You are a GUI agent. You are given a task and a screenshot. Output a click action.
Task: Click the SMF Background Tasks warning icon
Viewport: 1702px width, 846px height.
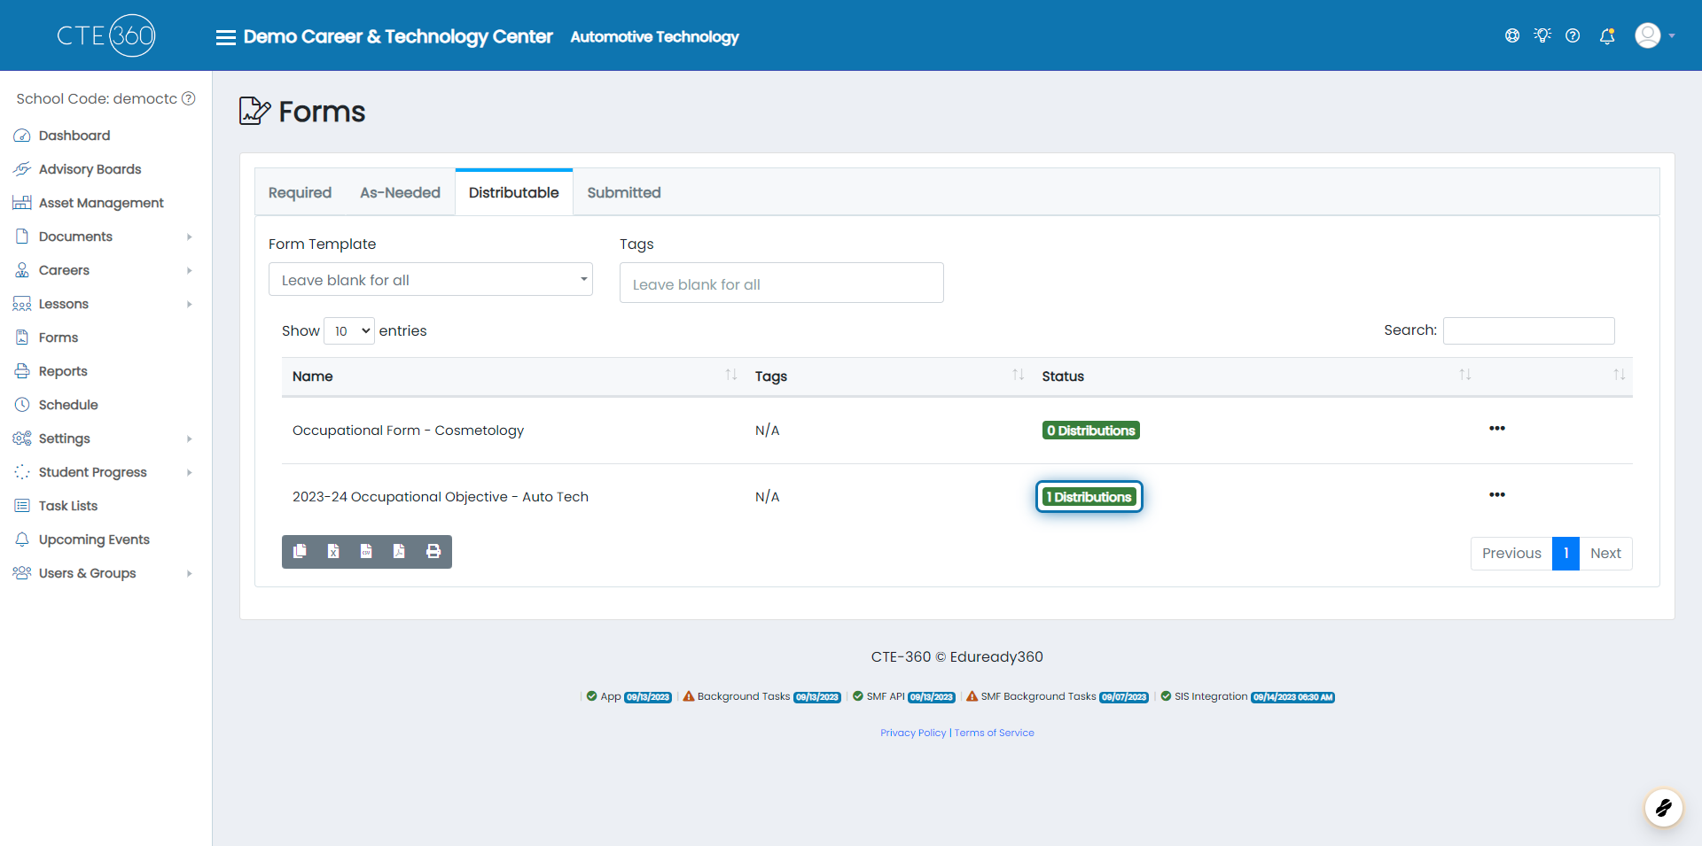972,696
